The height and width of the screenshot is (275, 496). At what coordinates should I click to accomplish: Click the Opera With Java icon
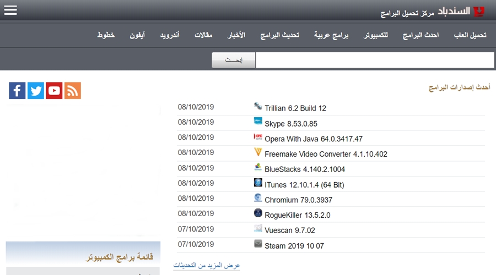tap(258, 137)
